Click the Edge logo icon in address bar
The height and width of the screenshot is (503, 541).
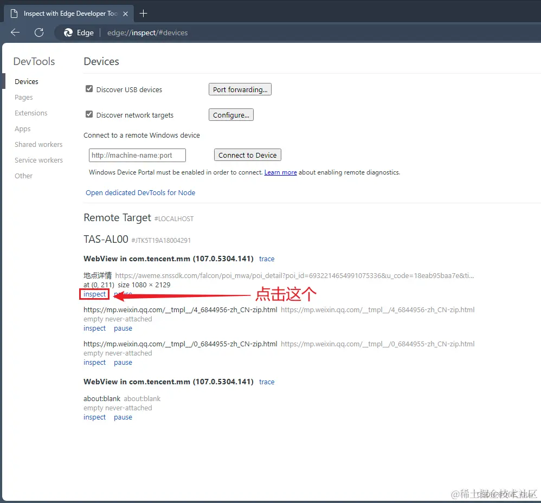pos(68,33)
